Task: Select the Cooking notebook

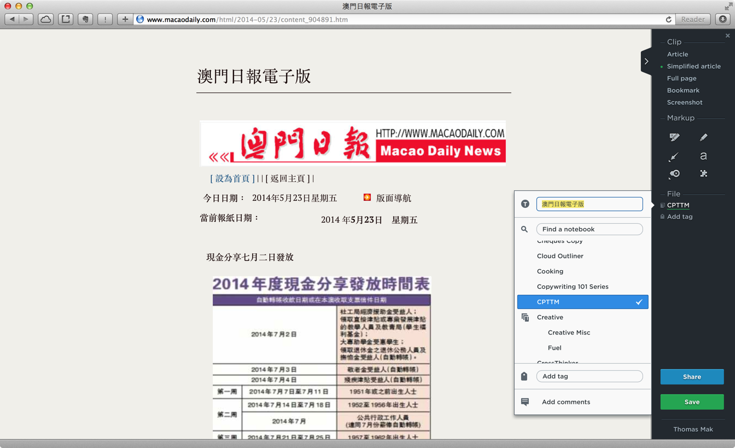Action: coord(550,271)
